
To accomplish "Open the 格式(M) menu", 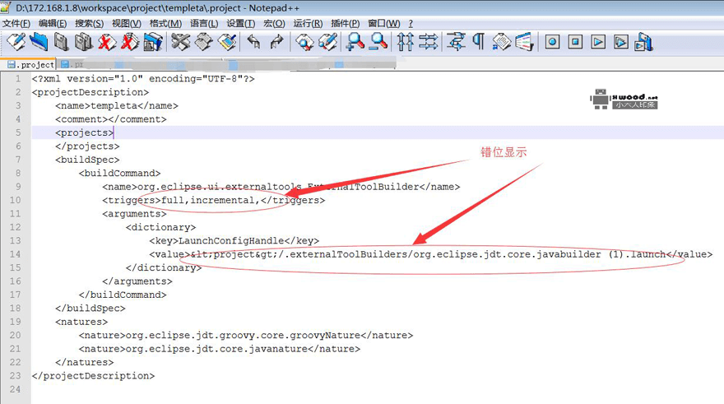I will pos(165,23).
